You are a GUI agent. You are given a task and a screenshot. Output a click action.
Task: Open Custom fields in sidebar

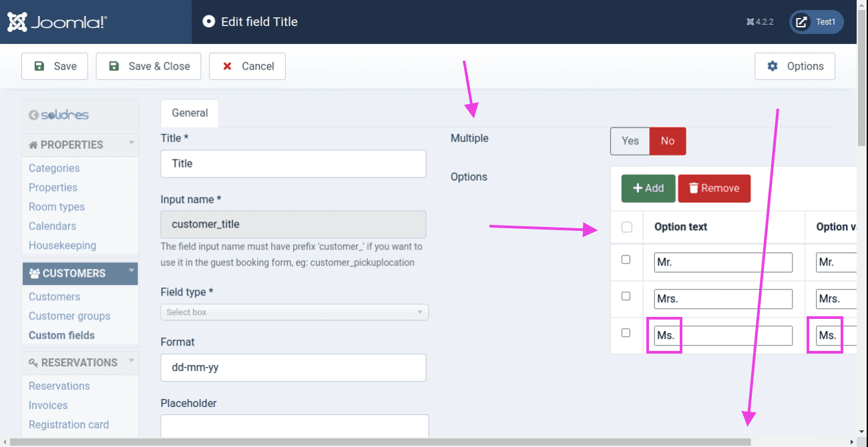pyautogui.click(x=61, y=335)
